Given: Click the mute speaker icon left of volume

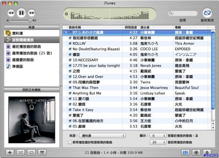Looking at the screenshot, I should 8,21.
